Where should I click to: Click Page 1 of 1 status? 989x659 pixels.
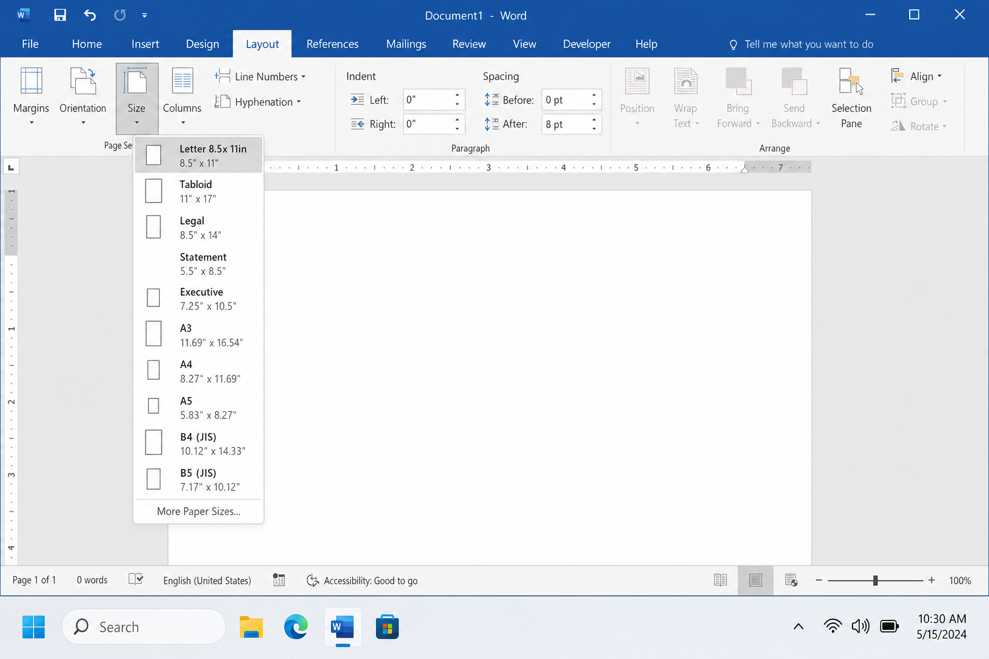(x=34, y=580)
